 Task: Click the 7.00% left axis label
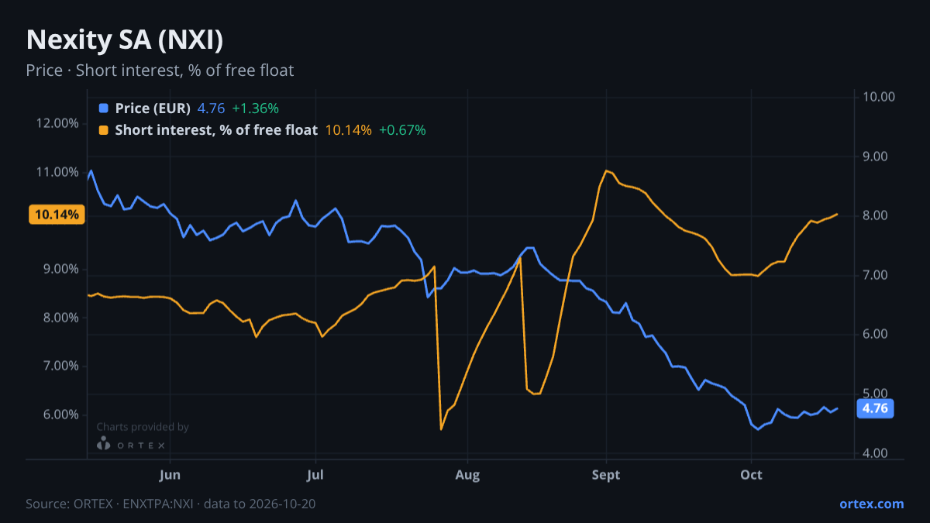coord(60,366)
